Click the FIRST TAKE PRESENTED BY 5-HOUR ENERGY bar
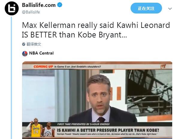 (x=84, y=124)
